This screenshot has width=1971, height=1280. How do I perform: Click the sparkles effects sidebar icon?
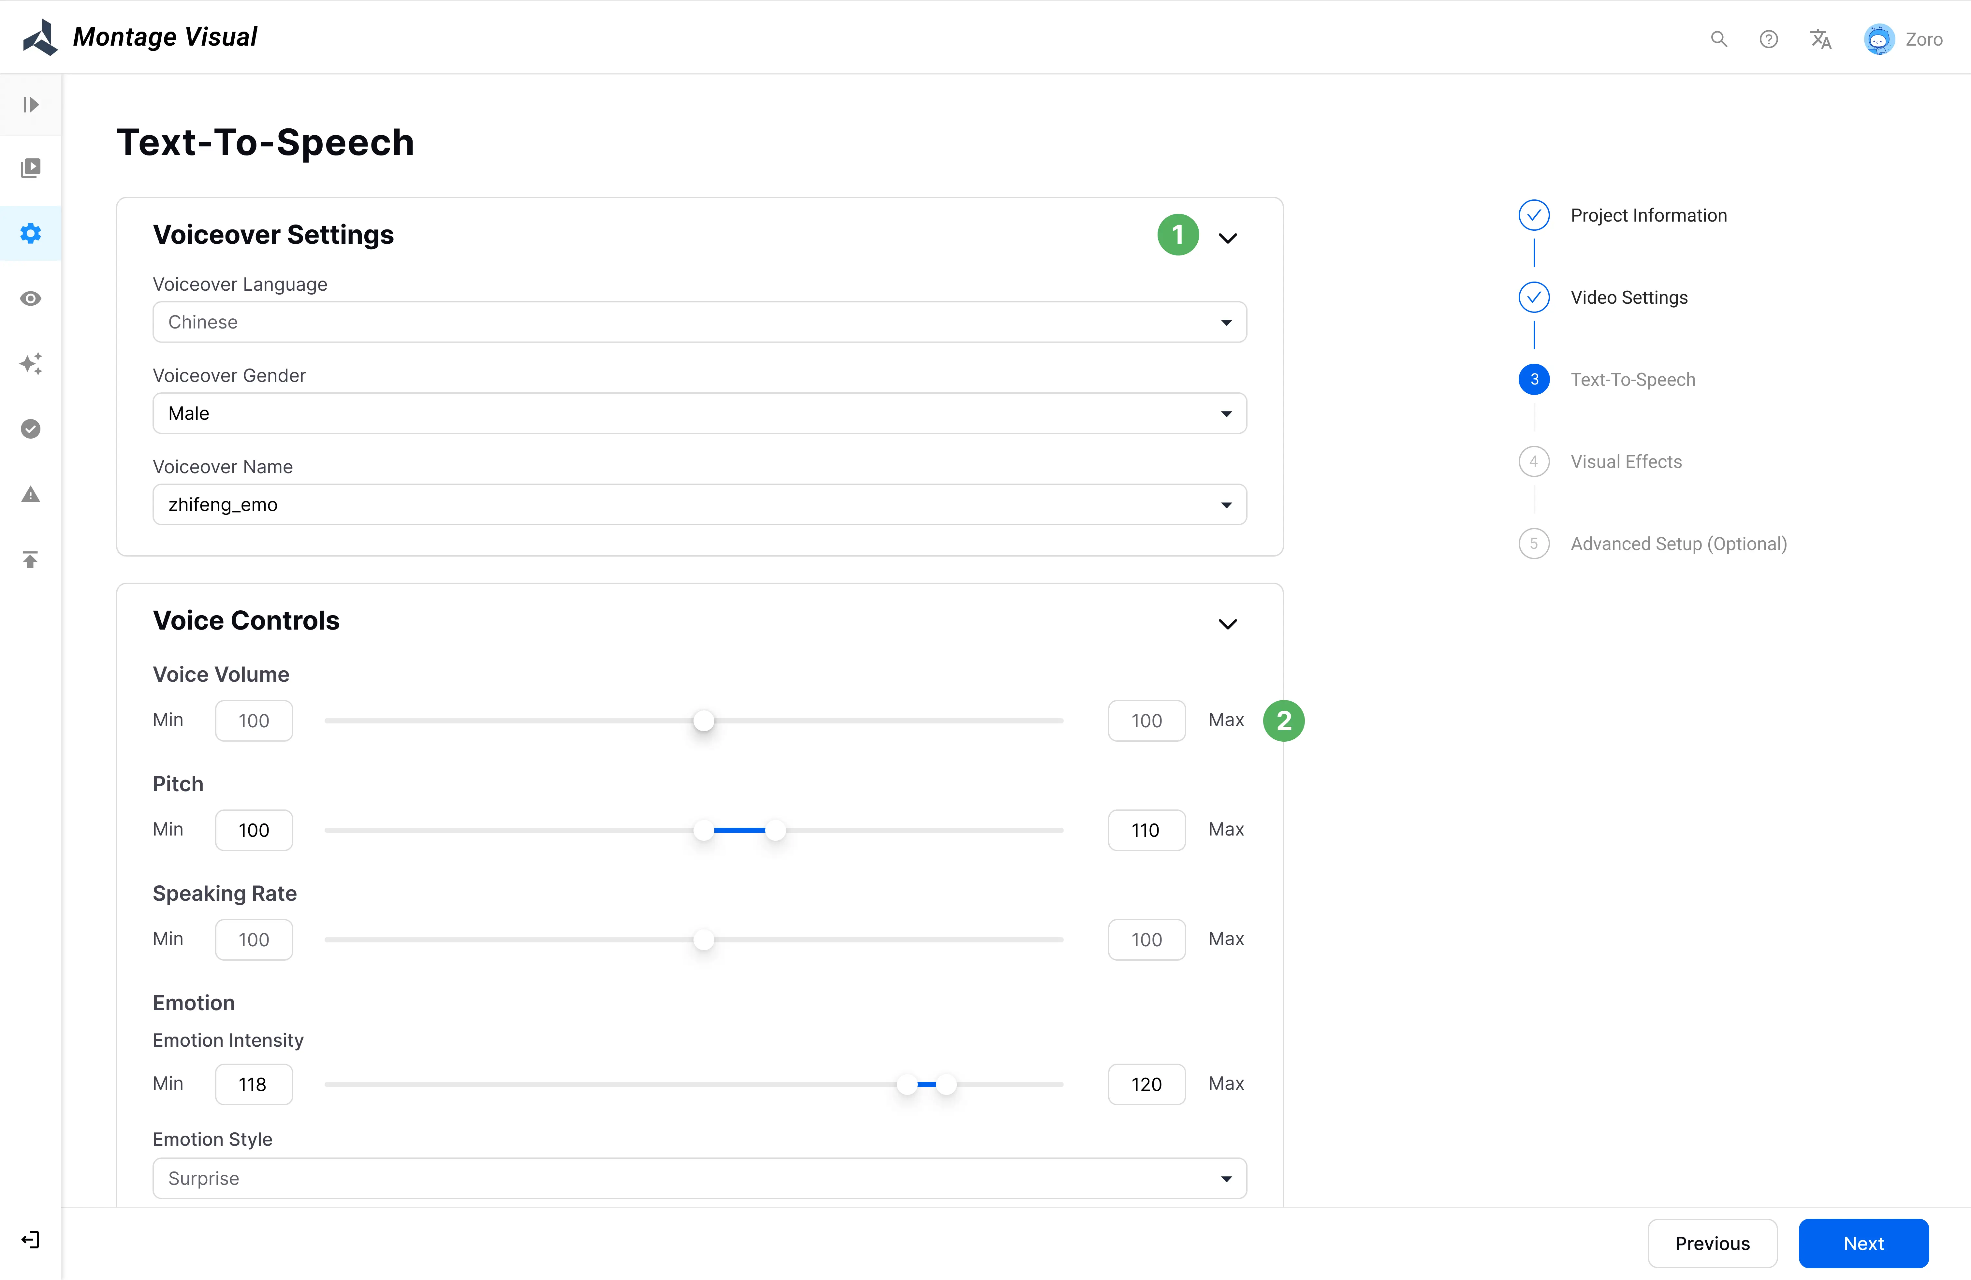click(31, 363)
